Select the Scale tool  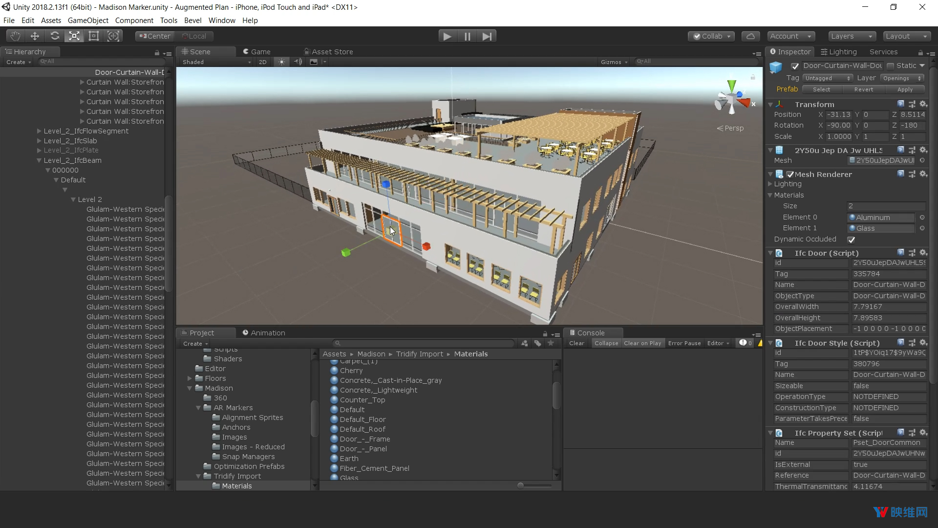pyautogui.click(x=74, y=36)
